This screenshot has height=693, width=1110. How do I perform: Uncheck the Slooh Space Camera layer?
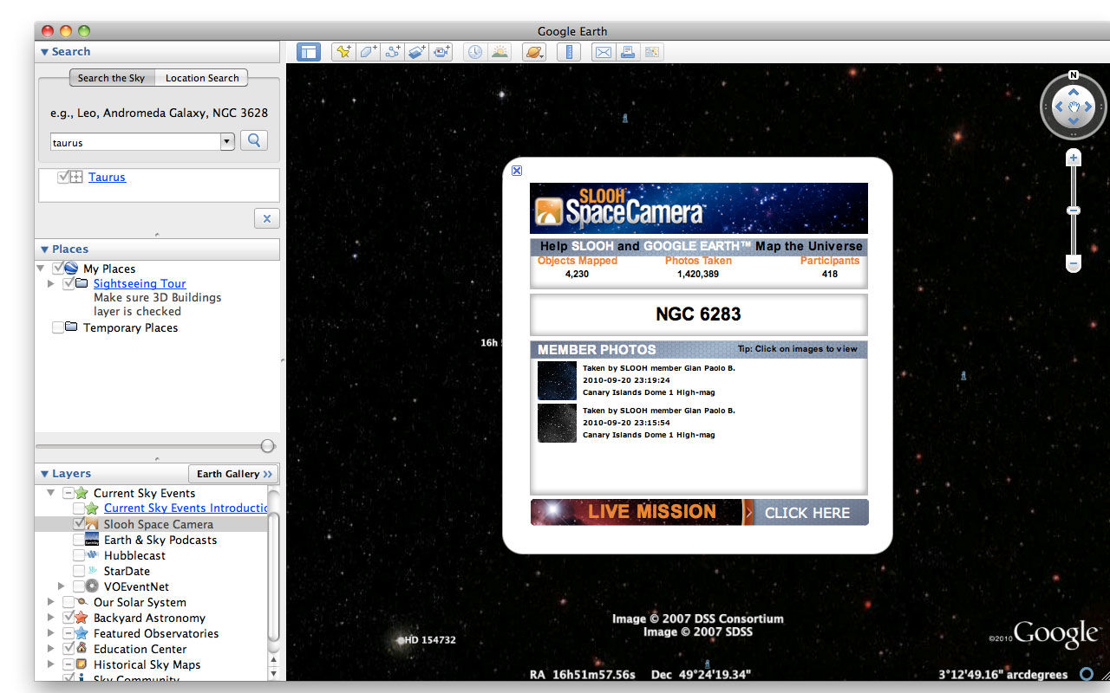(80, 524)
